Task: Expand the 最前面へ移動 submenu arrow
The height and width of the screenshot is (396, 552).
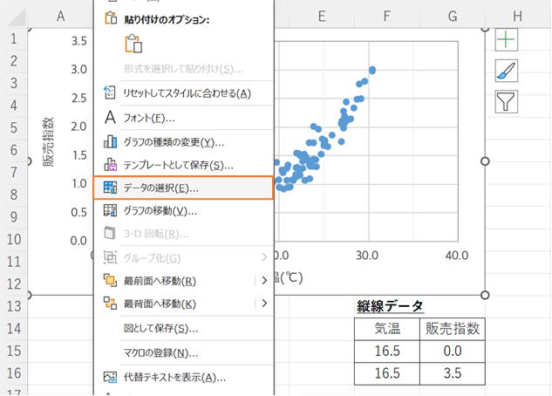Action: 264,281
